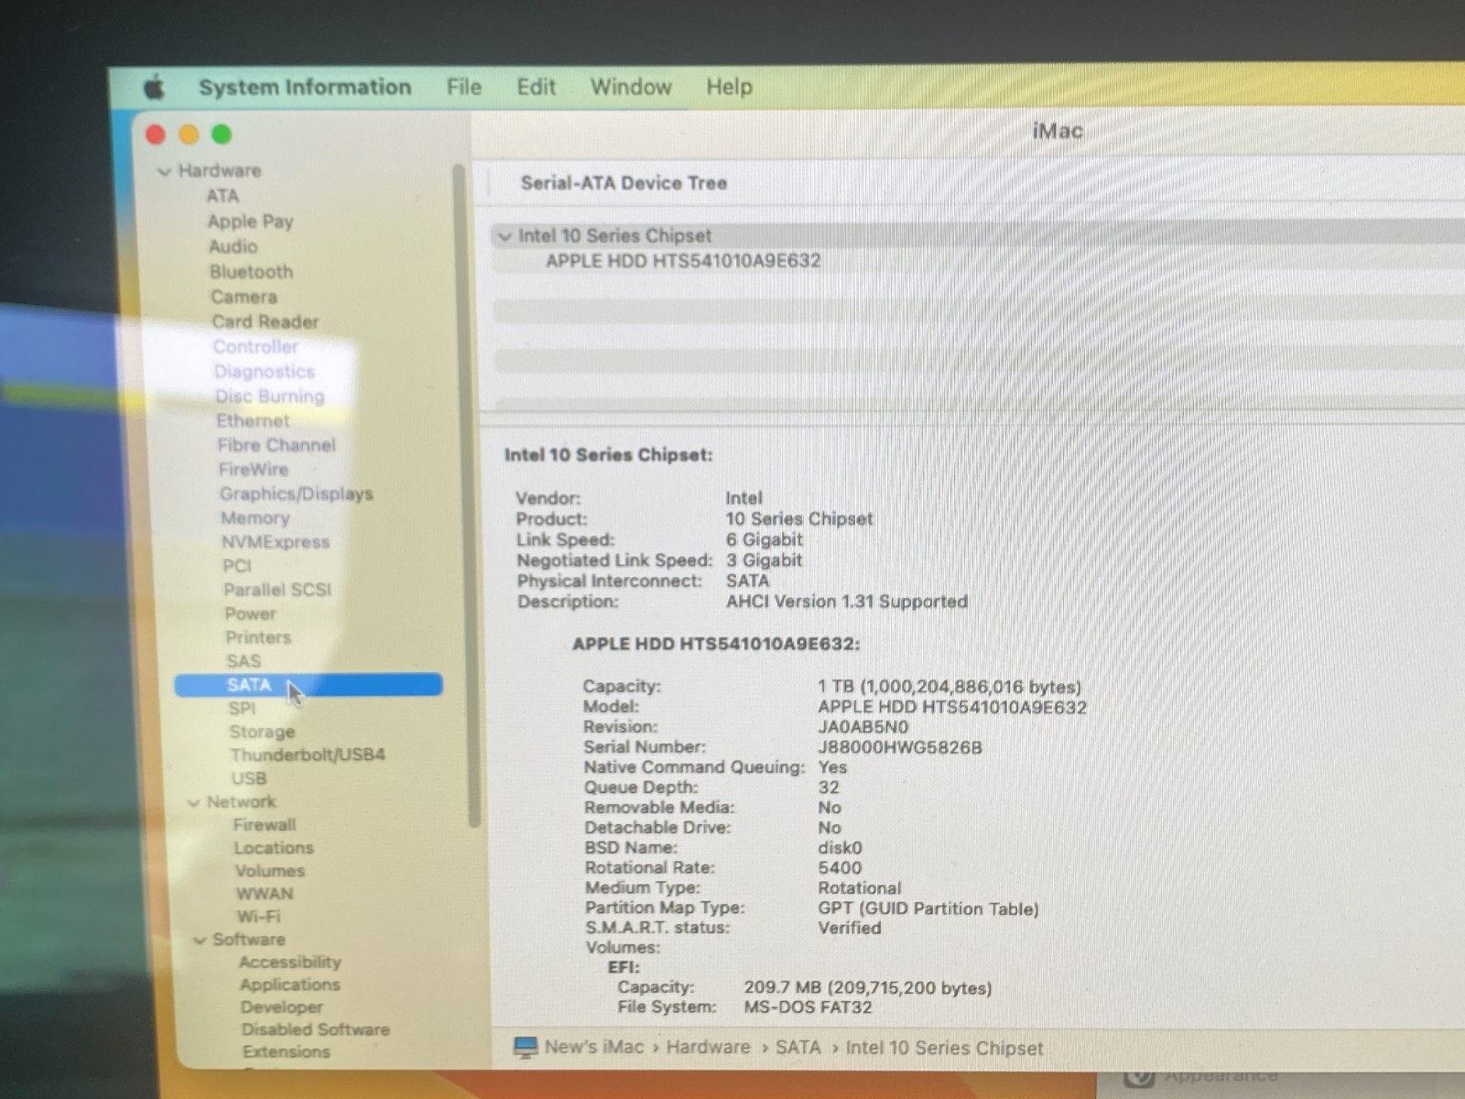Viewport: 1465px width, 1099px height.
Task: Select SPI in the sidebar
Action: (x=243, y=708)
